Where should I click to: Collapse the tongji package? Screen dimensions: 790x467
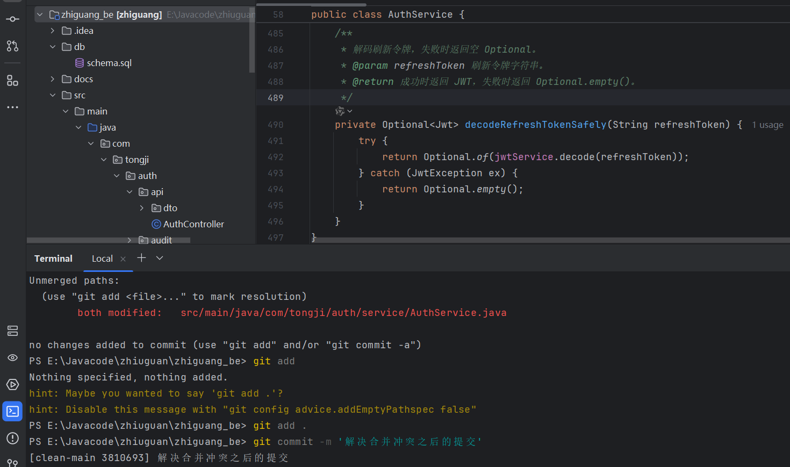click(x=104, y=160)
